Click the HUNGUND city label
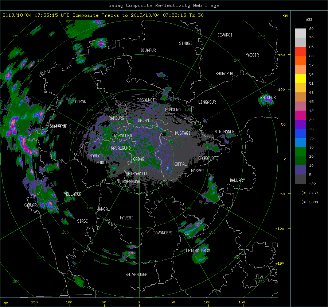The height and width of the screenshot is (307, 328). 173,110
